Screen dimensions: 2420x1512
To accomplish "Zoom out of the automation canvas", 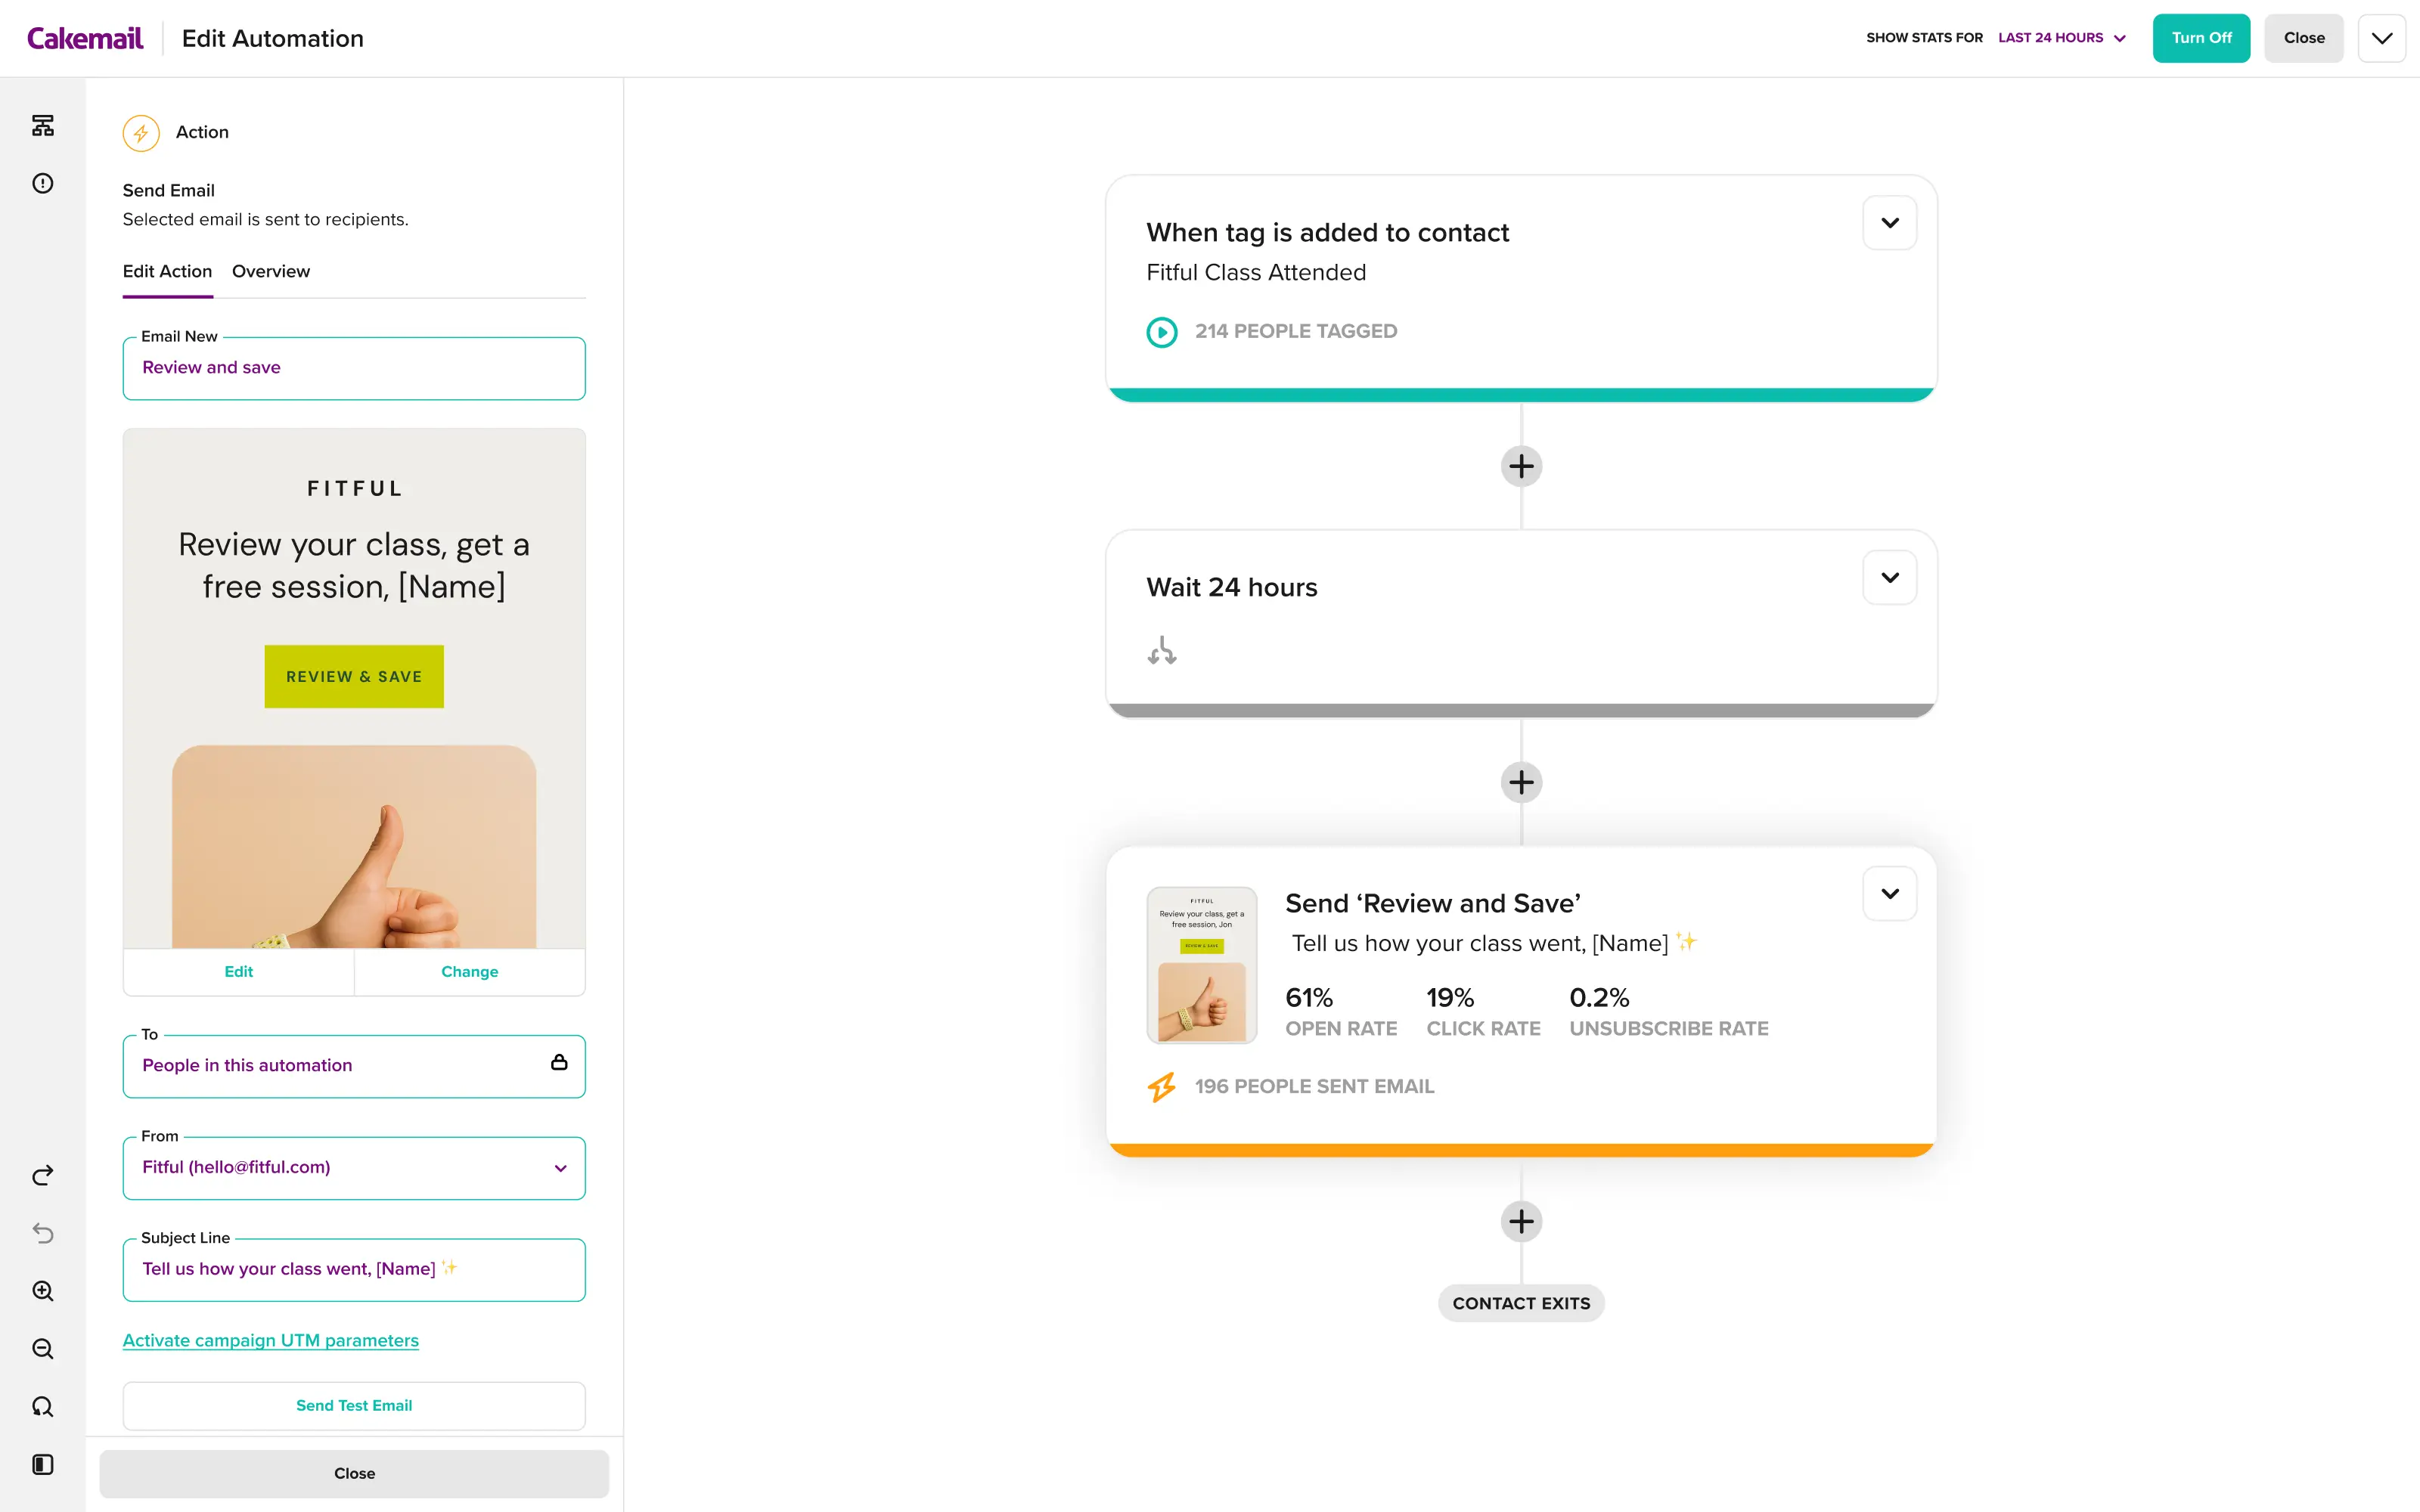I will click(42, 1349).
